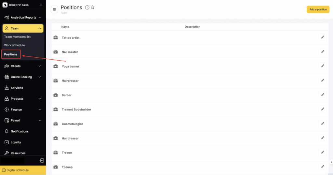Screen dimensions: 333x175
Task: Expand the Finance section chevron
Action: point(40,109)
